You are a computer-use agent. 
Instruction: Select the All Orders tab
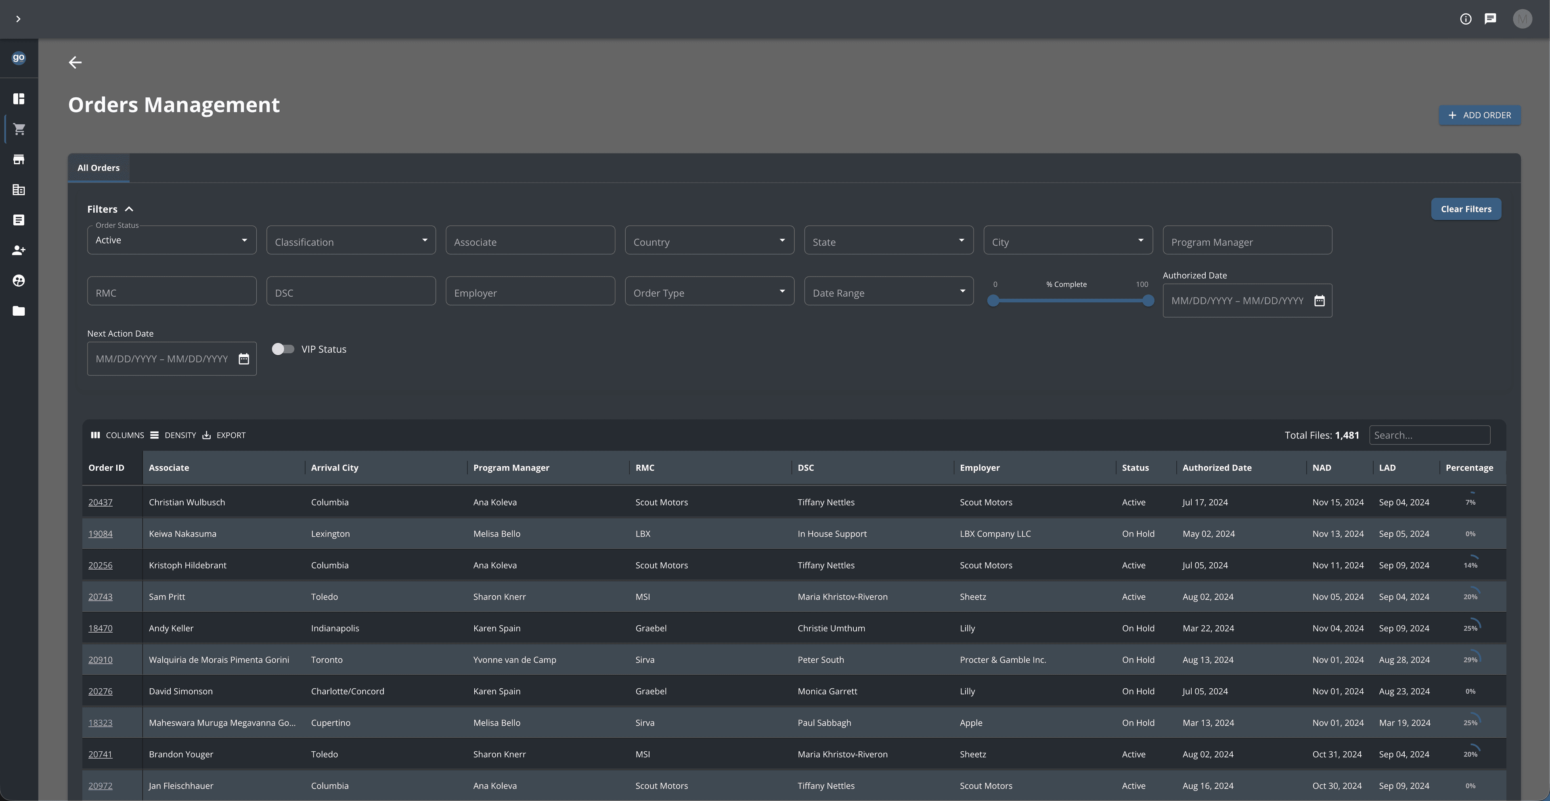98,168
